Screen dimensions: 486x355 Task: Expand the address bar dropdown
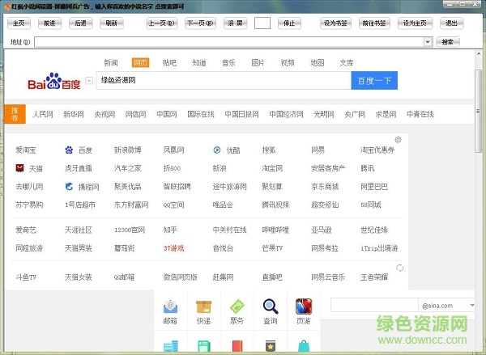pyautogui.click(x=428, y=41)
